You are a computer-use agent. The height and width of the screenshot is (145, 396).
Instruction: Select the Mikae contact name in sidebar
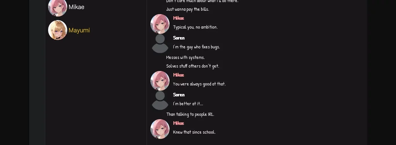pyautogui.click(x=77, y=7)
